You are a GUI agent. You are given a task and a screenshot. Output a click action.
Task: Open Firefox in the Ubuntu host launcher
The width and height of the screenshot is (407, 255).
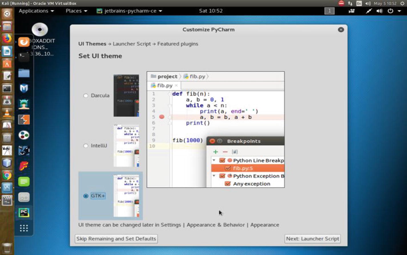tap(7, 38)
